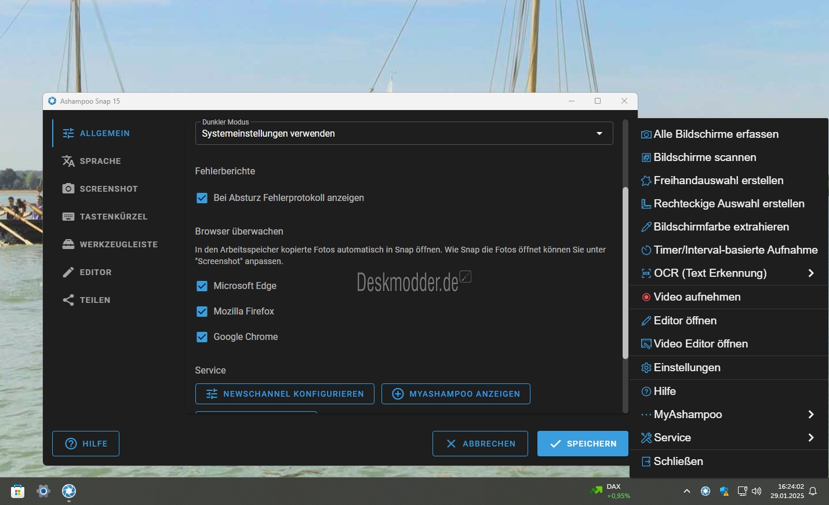Toggle the Microsoft Edge checkbox
Image resolution: width=829 pixels, height=505 pixels.
202,286
